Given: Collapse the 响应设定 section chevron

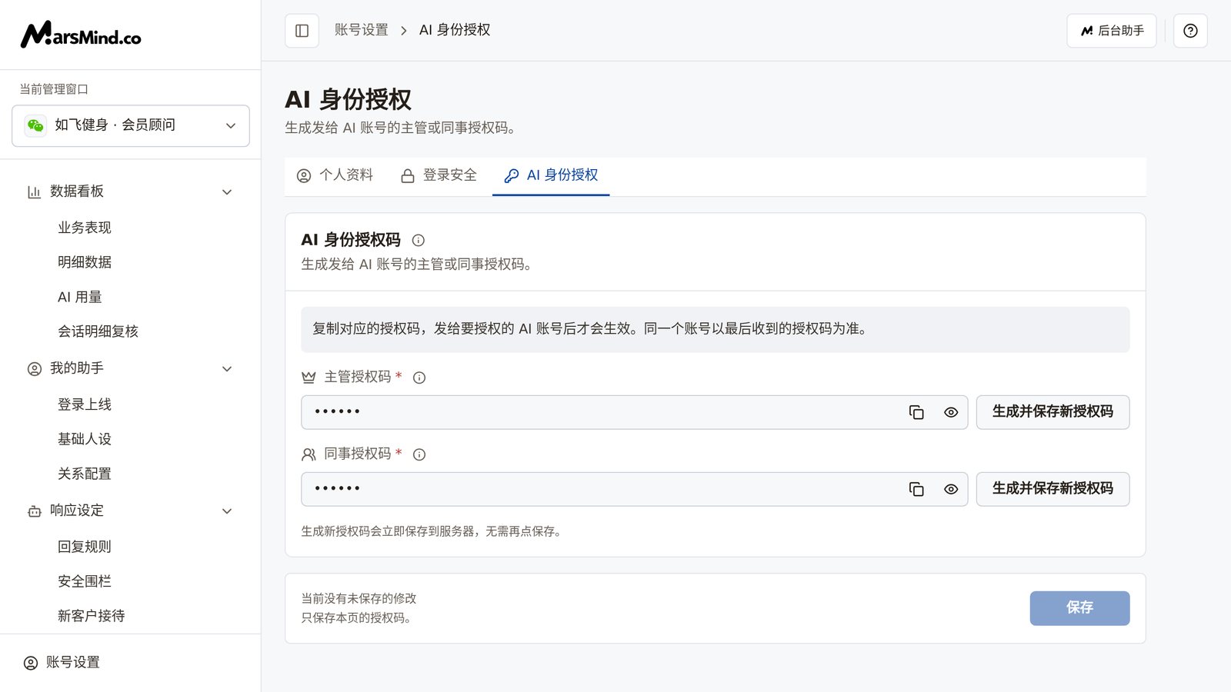Looking at the screenshot, I should tap(227, 511).
